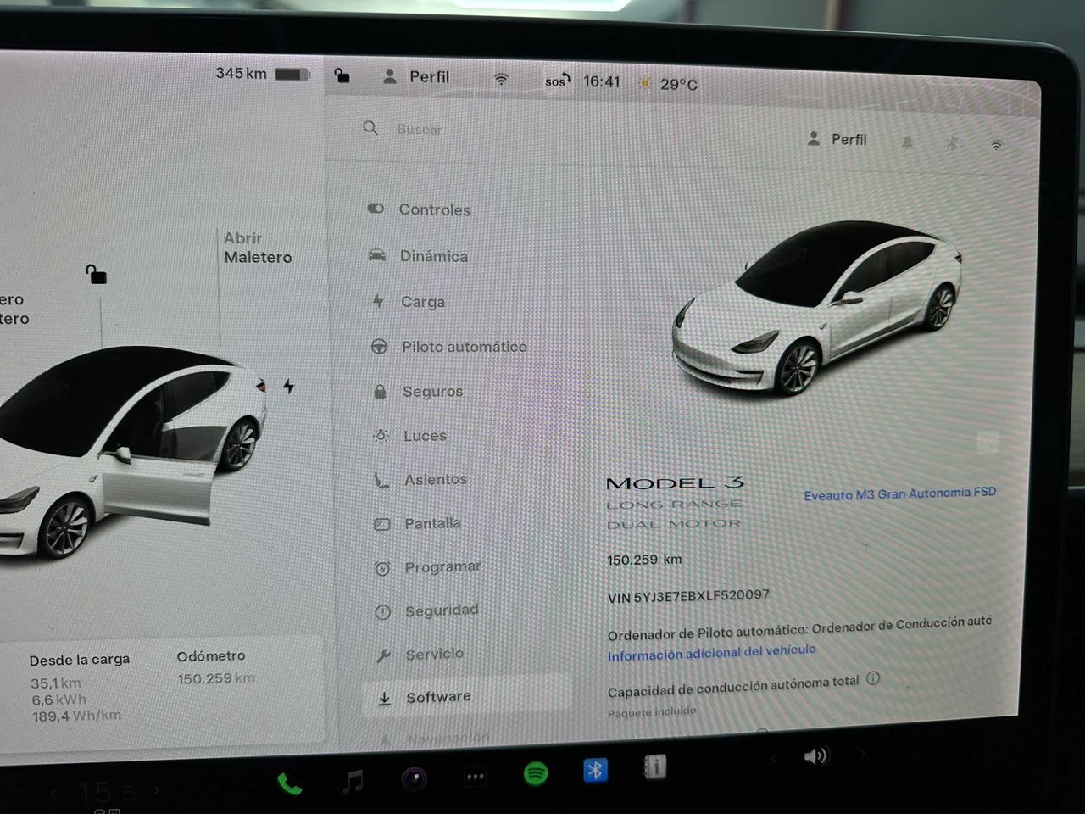
Task: Open Información adicional del vehículo link
Action: 711,652
